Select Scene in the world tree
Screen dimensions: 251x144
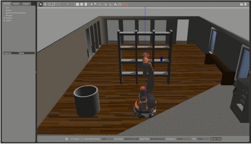point(8,10)
